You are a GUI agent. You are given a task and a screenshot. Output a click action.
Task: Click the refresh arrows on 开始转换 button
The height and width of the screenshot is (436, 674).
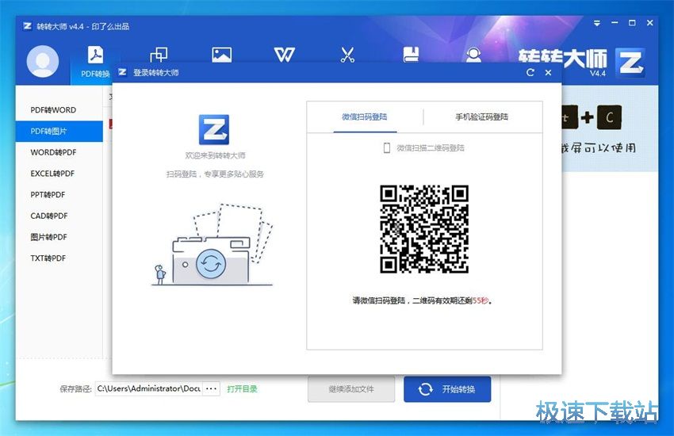click(426, 389)
